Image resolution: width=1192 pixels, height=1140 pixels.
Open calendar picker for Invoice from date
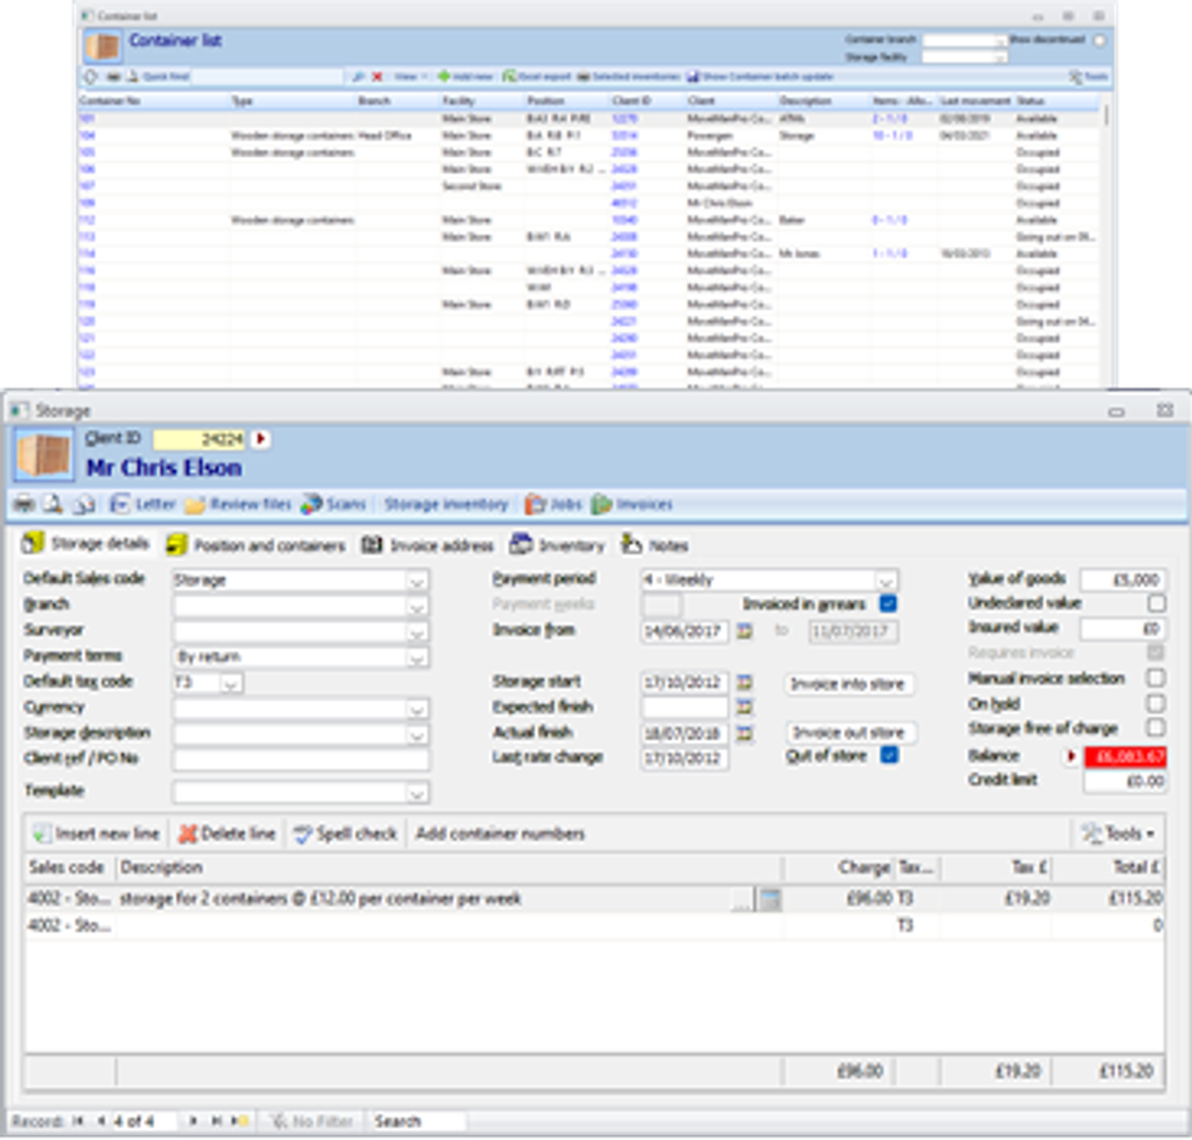[x=745, y=631]
